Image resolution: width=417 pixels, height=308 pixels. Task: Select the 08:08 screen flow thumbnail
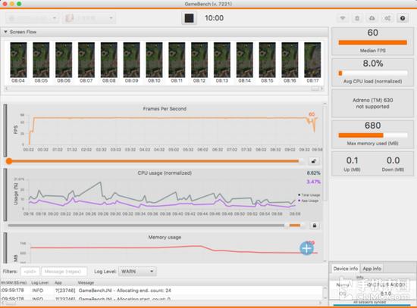[108, 60]
